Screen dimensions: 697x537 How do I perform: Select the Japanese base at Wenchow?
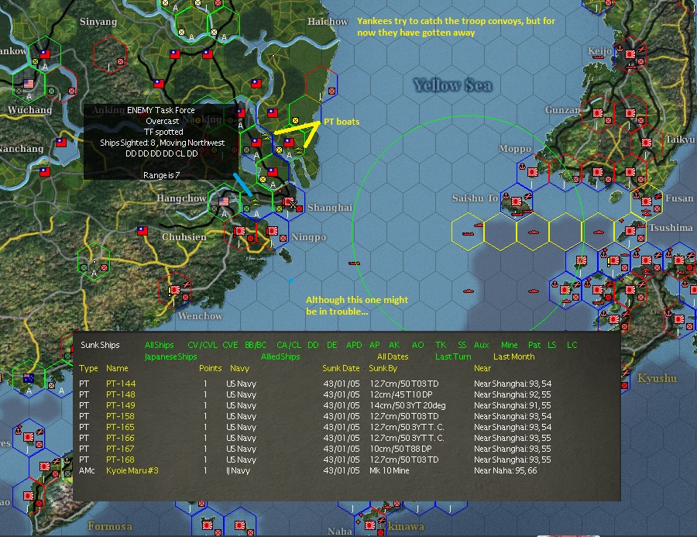click(176, 290)
